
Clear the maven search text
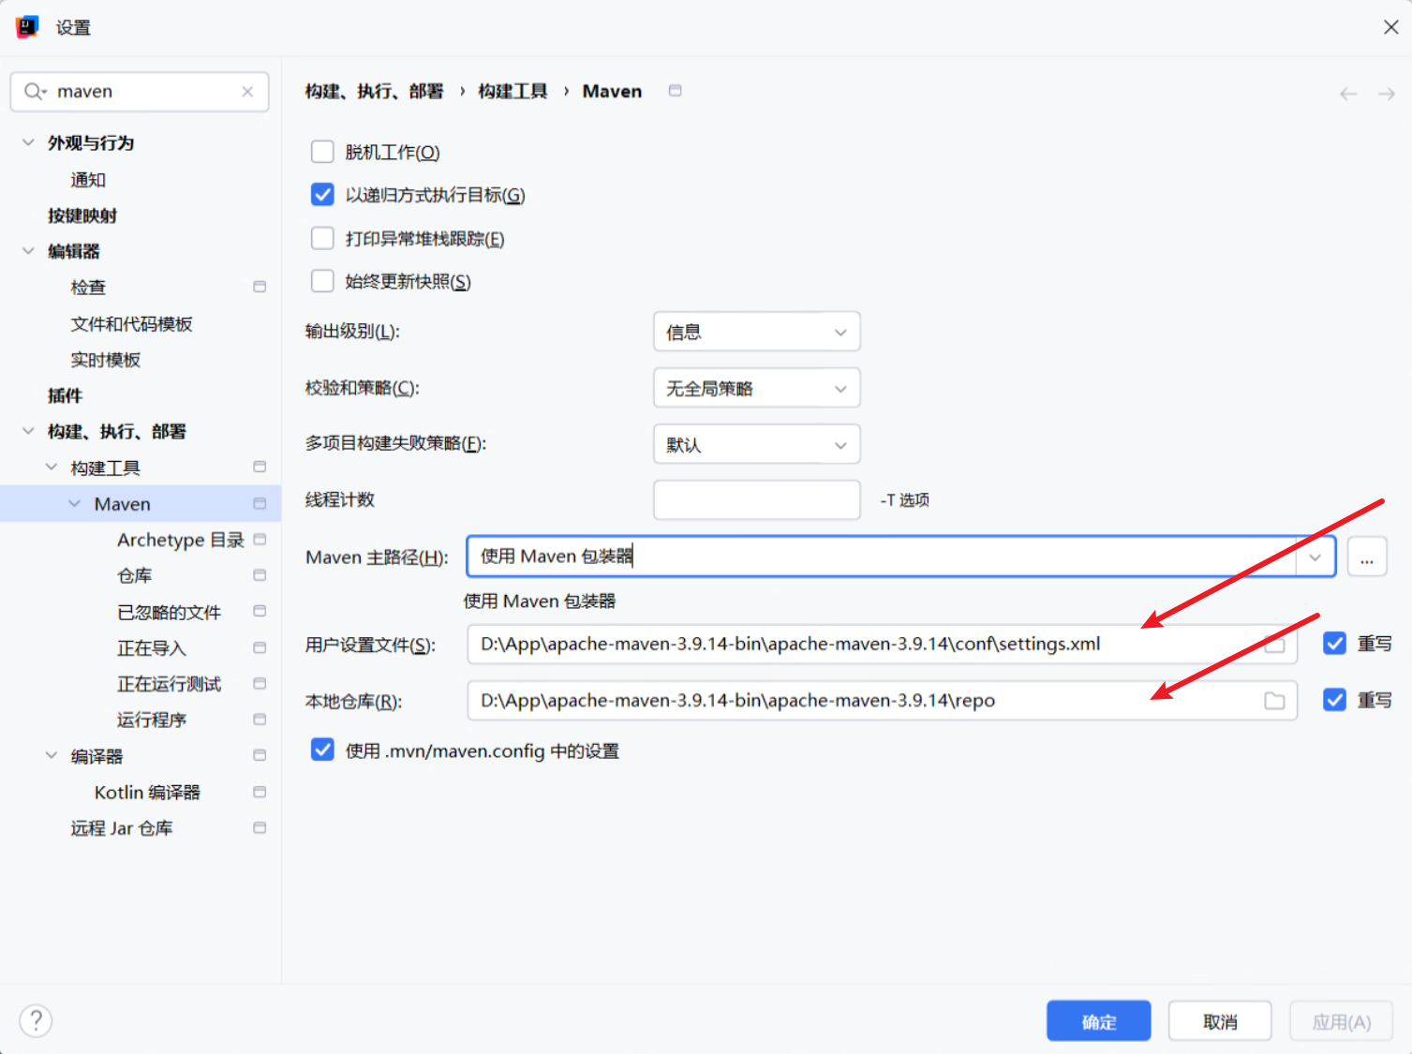(247, 92)
